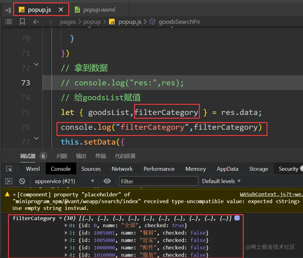Switch to the Security devtools tab
303x258 pixels.
click(288, 169)
